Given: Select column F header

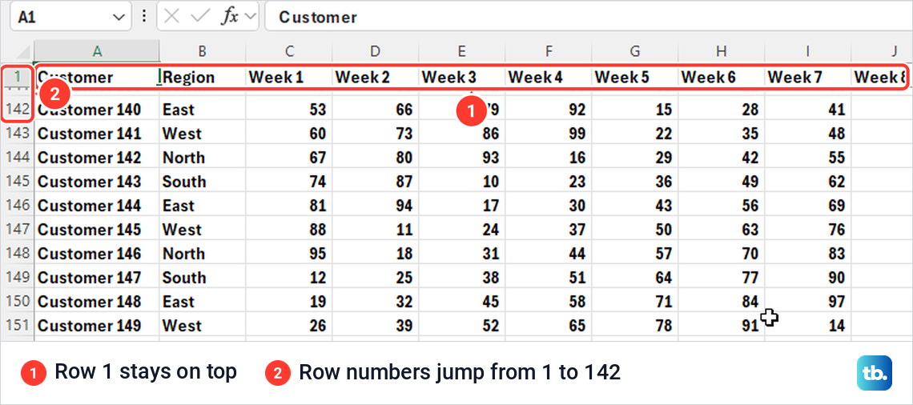Looking at the screenshot, I should point(548,51).
